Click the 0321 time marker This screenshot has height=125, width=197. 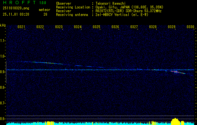click(x=21, y=27)
